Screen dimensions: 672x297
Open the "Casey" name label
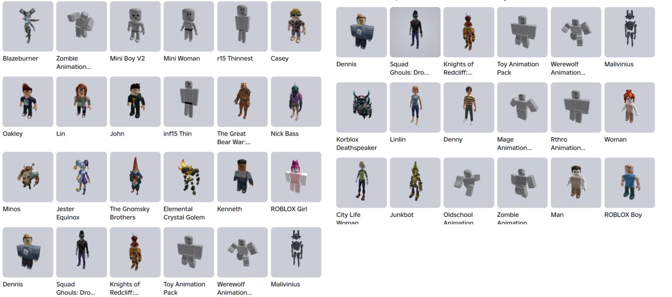click(x=280, y=59)
